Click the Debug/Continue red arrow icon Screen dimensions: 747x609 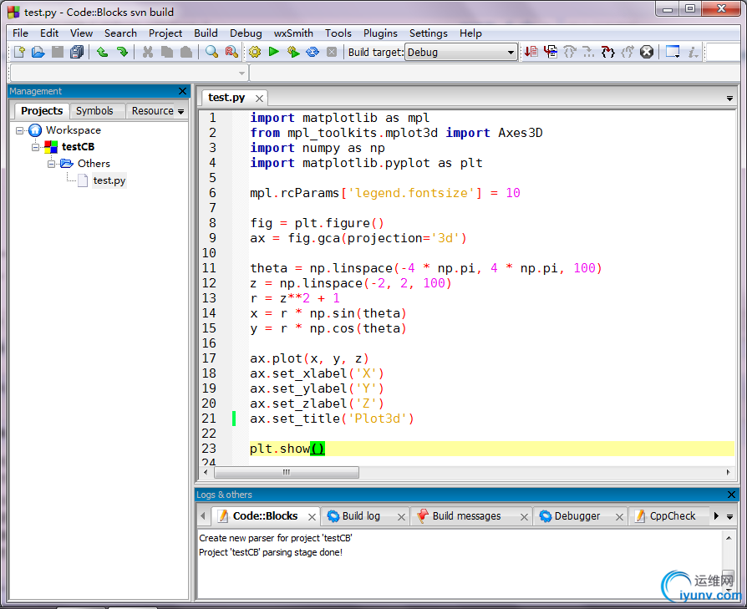(531, 52)
